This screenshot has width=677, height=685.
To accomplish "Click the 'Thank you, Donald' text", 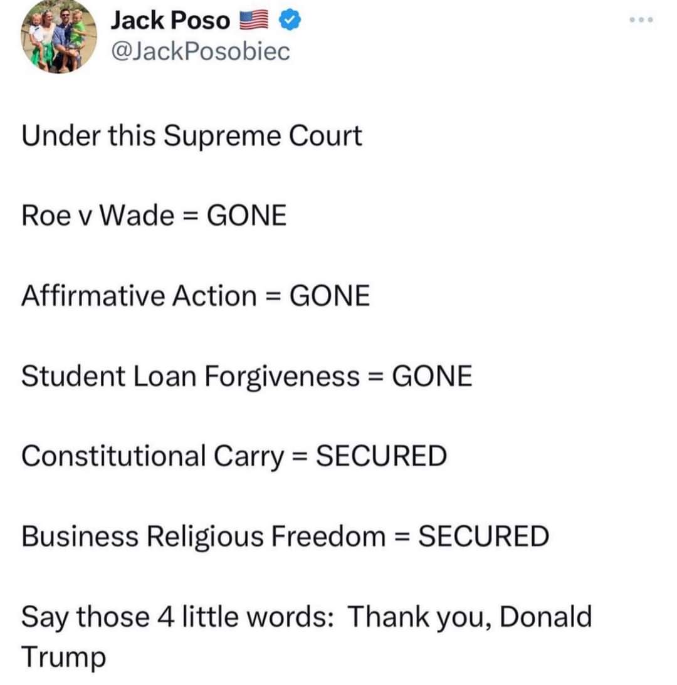I will pyautogui.click(x=470, y=617).
